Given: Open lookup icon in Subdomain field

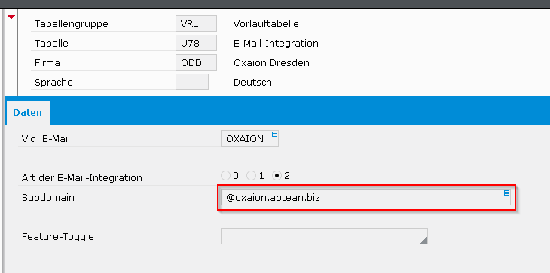Looking at the screenshot, I should pos(506,193).
